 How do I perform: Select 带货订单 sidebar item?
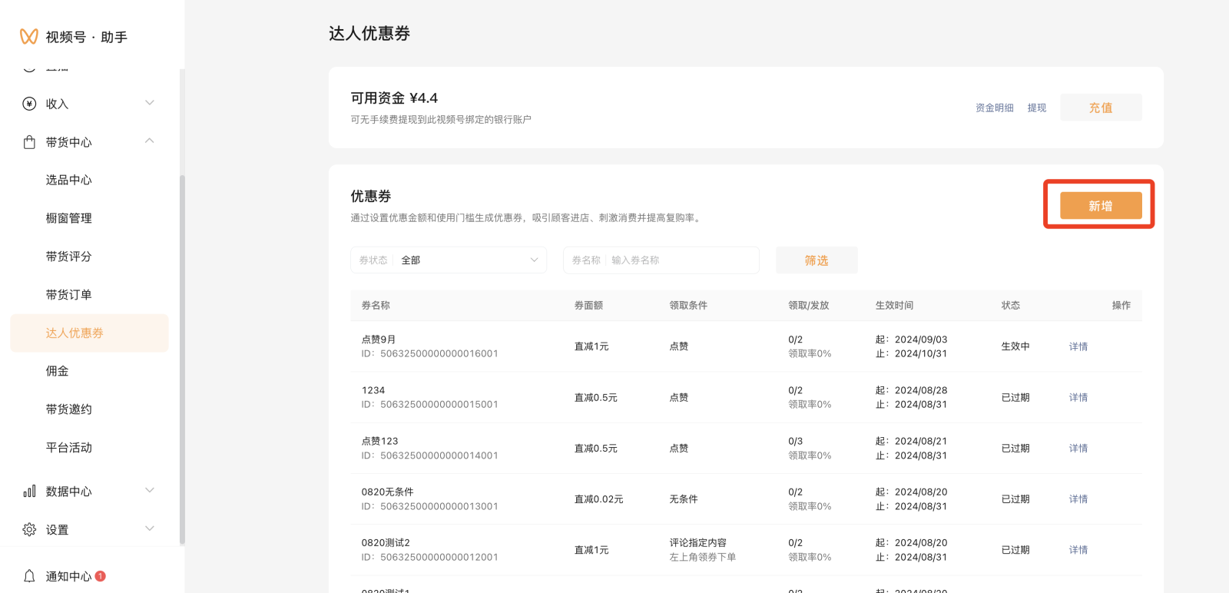pos(68,294)
